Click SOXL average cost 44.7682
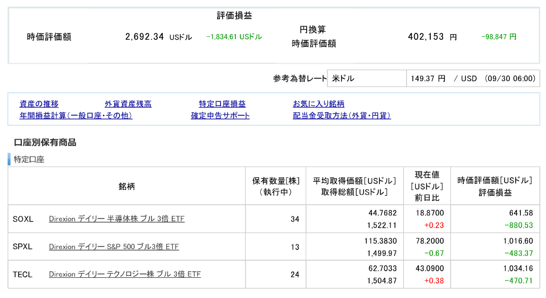 (x=382, y=212)
